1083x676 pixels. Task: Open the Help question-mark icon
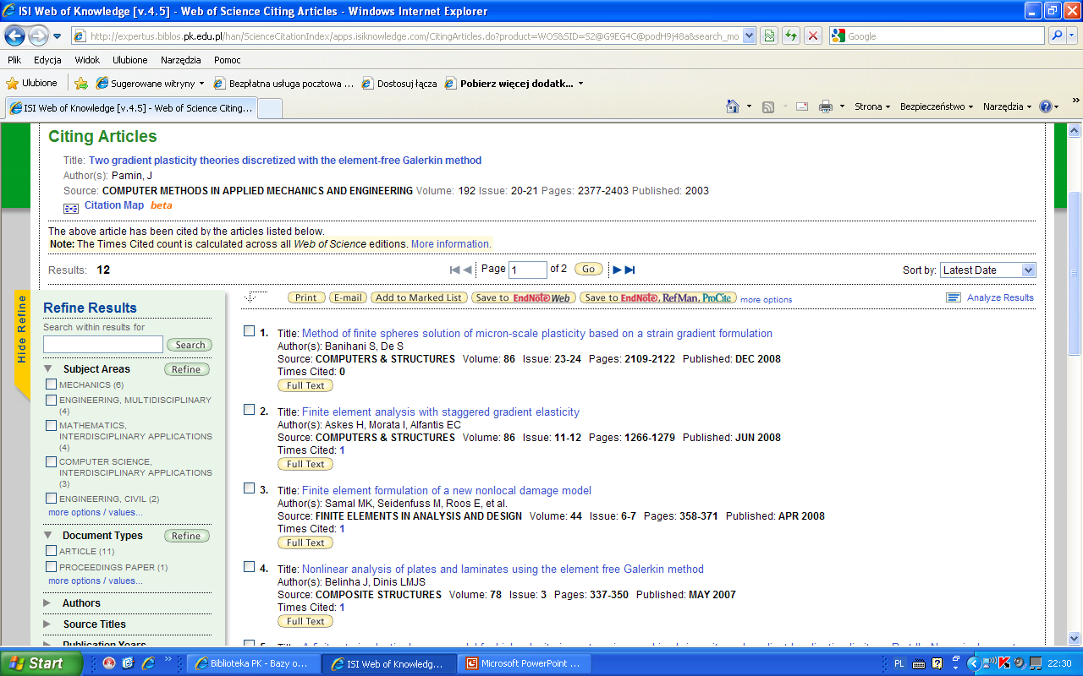coord(1046,106)
